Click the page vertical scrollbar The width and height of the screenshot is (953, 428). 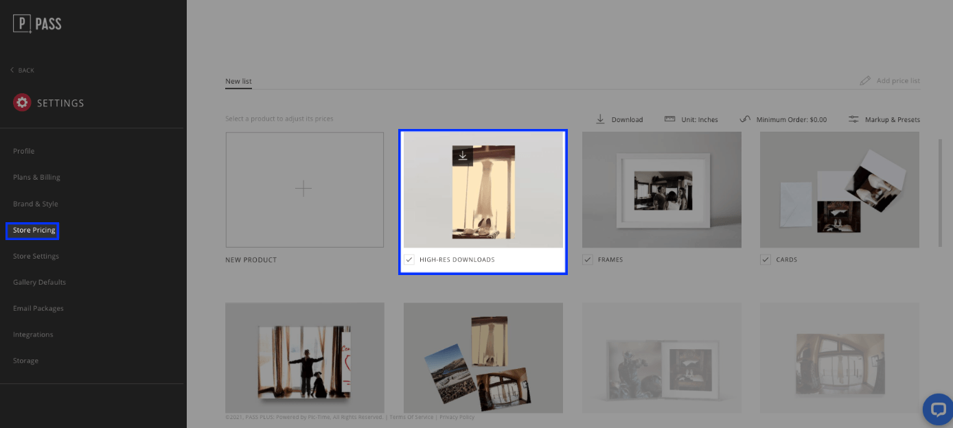[941, 192]
